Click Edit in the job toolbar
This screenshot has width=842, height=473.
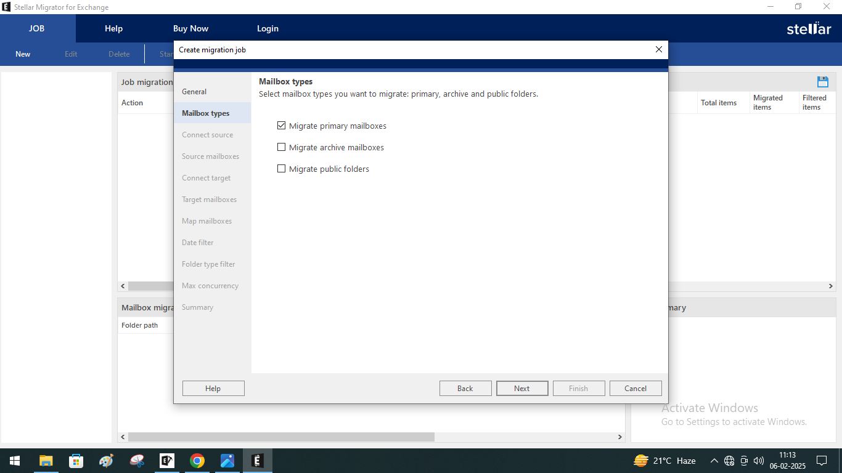(x=71, y=54)
